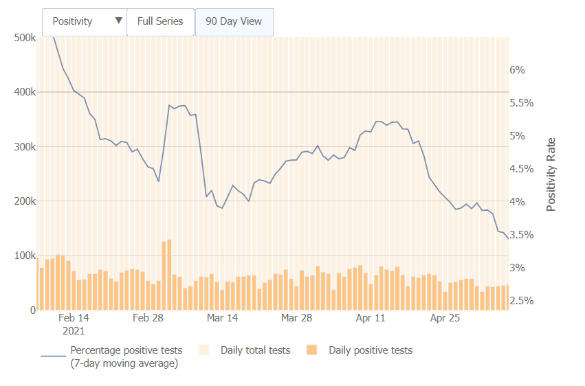This screenshot has width=585, height=386.
Task: Click the Mar 14 x-axis date label
Action: pyautogui.click(x=222, y=318)
